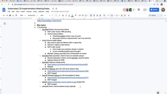
Task: Open the highlight color picker
Action: [75, 15]
